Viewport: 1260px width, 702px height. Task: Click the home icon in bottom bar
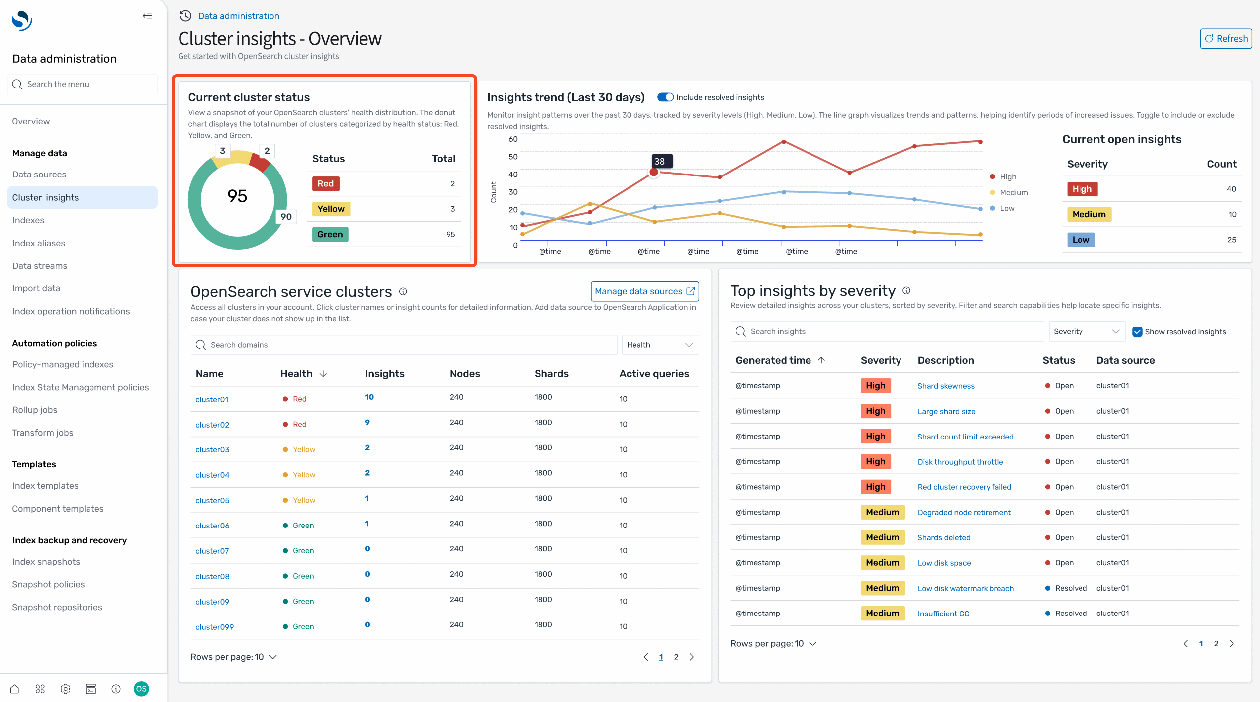[14, 689]
